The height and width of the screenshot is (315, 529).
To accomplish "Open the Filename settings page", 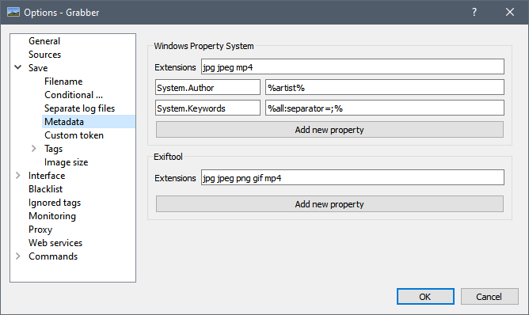I will point(63,82).
